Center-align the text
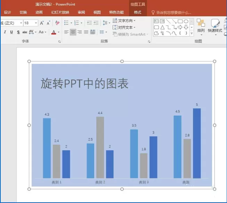 point(73,32)
